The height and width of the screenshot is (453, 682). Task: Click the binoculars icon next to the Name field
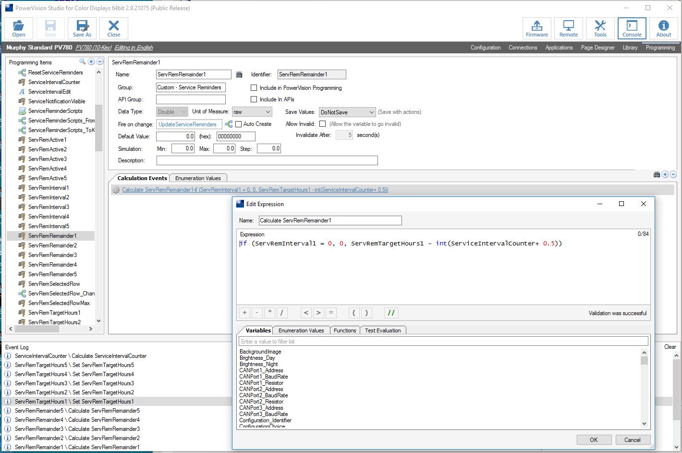click(239, 74)
